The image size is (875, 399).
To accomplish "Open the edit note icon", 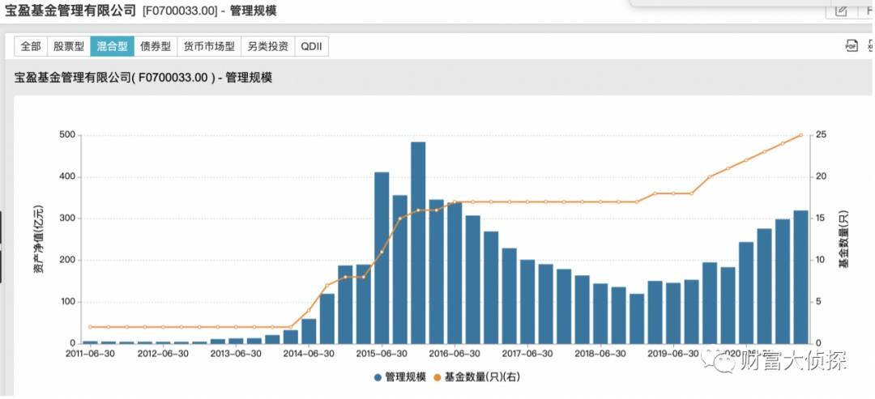I will tap(841, 11).
